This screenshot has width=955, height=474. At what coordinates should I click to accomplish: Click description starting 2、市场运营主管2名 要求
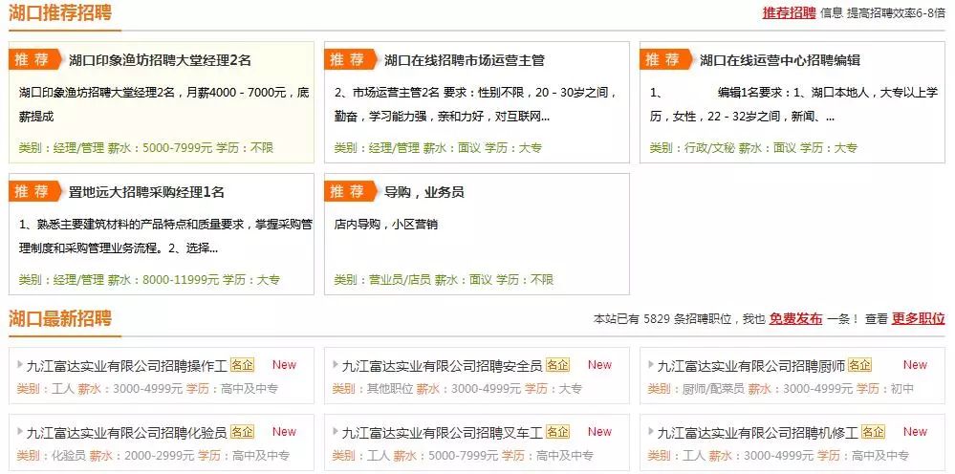point(475,104)
